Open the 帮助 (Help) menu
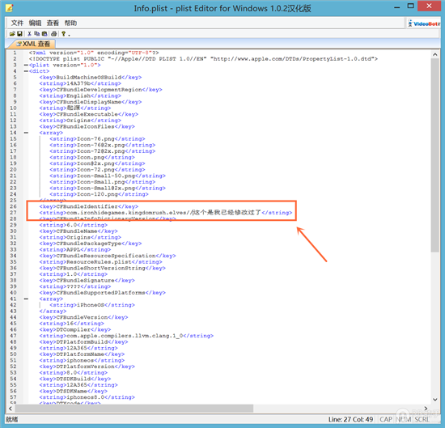The image size is (445, 428). pyautogui.click(x=70, y=23)
